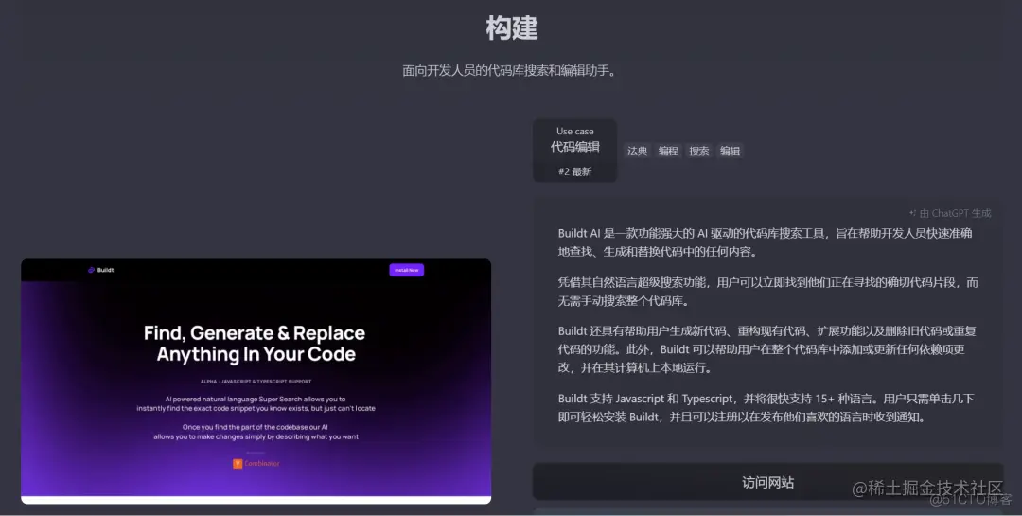The width and height of the screenshot is (1022, 516).
Task: Click the ALPHA - JAVASCRIPT & TYPESCRIPT SUPPORT line
Action: pos(256,382)
